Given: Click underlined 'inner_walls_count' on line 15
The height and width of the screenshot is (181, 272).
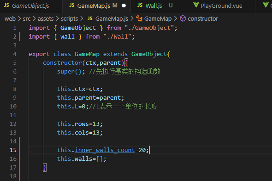Looking at the screenshot, I should coord(105,150).
